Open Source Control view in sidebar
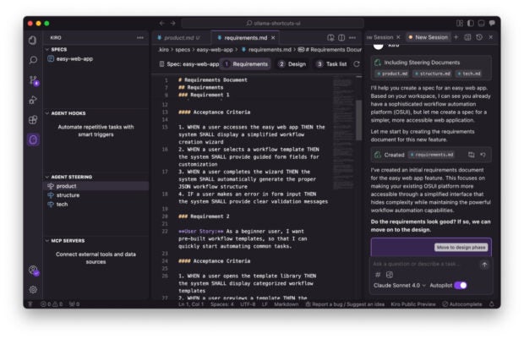This screenshot has width=524, height=339. pos(33,80)
